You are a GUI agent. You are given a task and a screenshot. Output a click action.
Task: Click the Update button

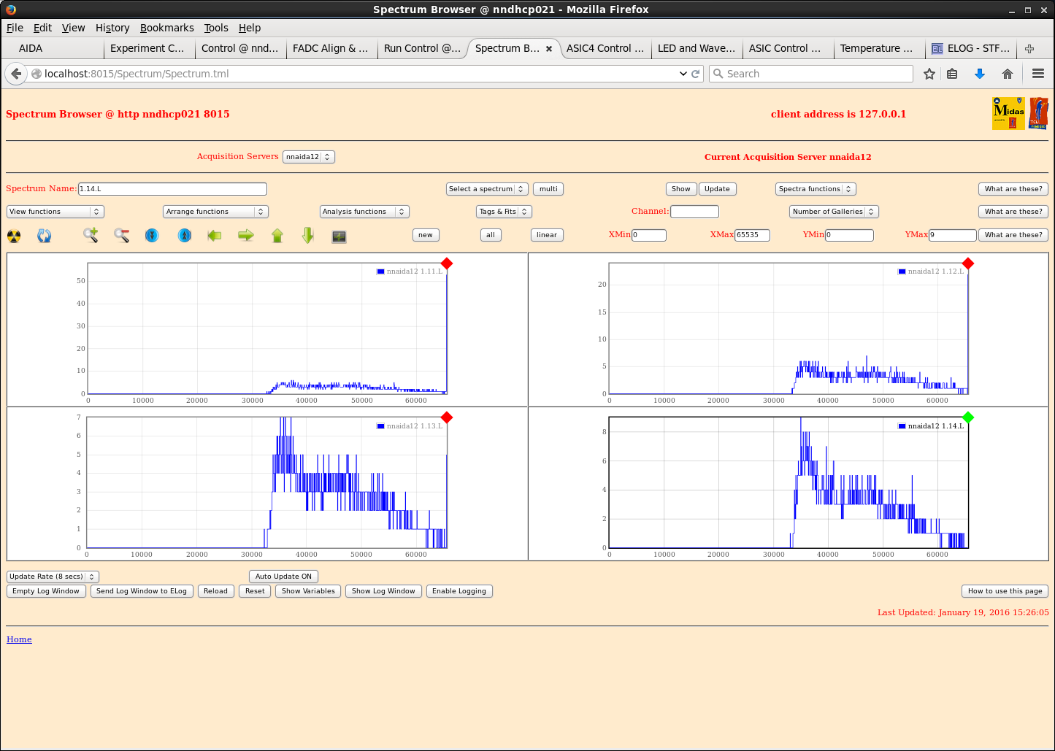[717, 189]
